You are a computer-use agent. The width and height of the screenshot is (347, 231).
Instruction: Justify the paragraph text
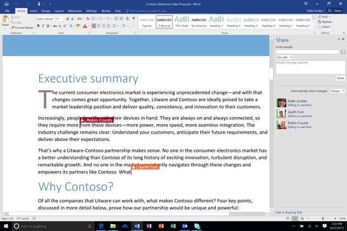pyautogui.click(x=108, y=26)
